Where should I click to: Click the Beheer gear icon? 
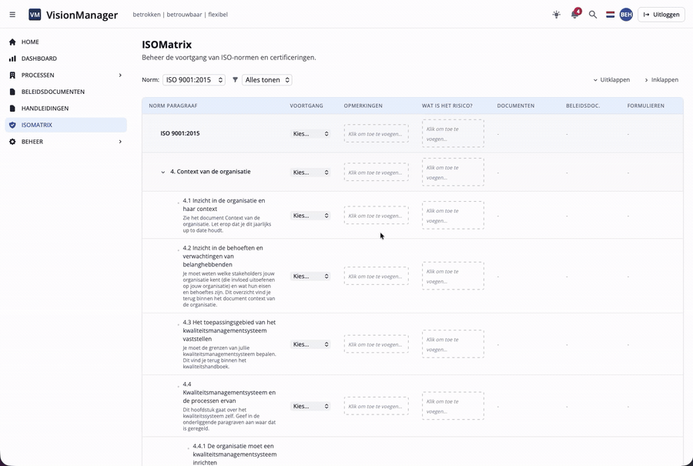point(12,142)
